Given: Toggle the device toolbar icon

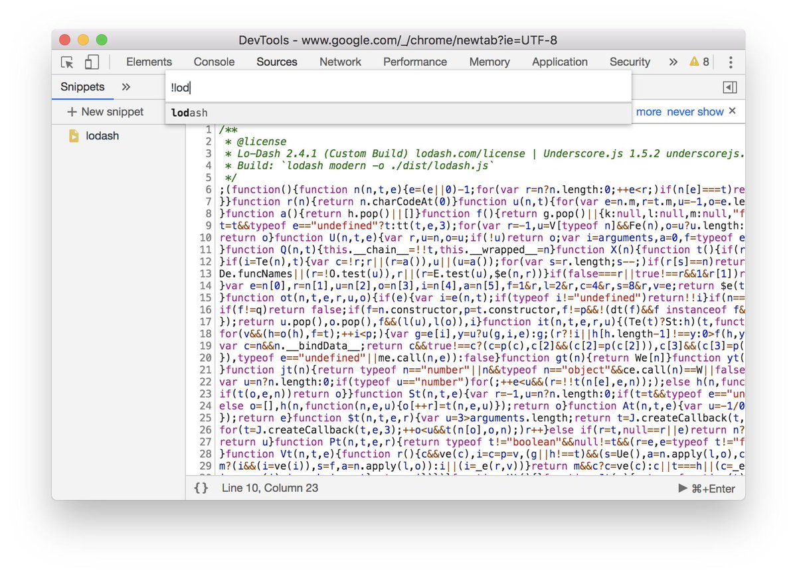Looking at the screenshot, I should (92, 62).
